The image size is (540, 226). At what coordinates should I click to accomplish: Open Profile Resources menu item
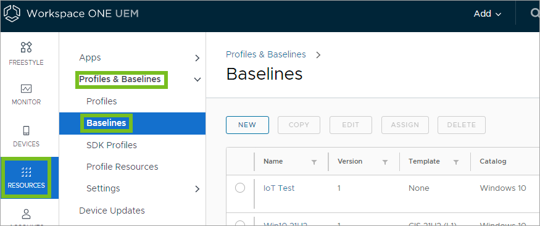[x=122, y=167]
